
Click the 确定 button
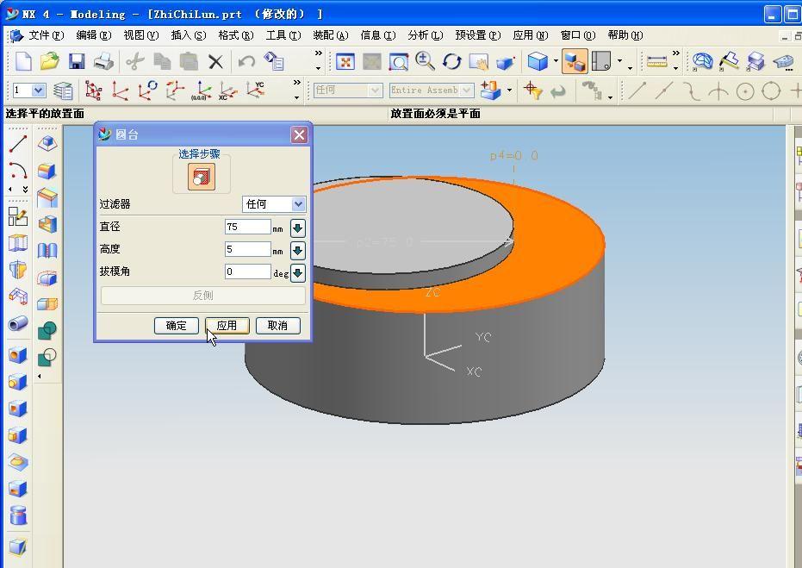177,326
